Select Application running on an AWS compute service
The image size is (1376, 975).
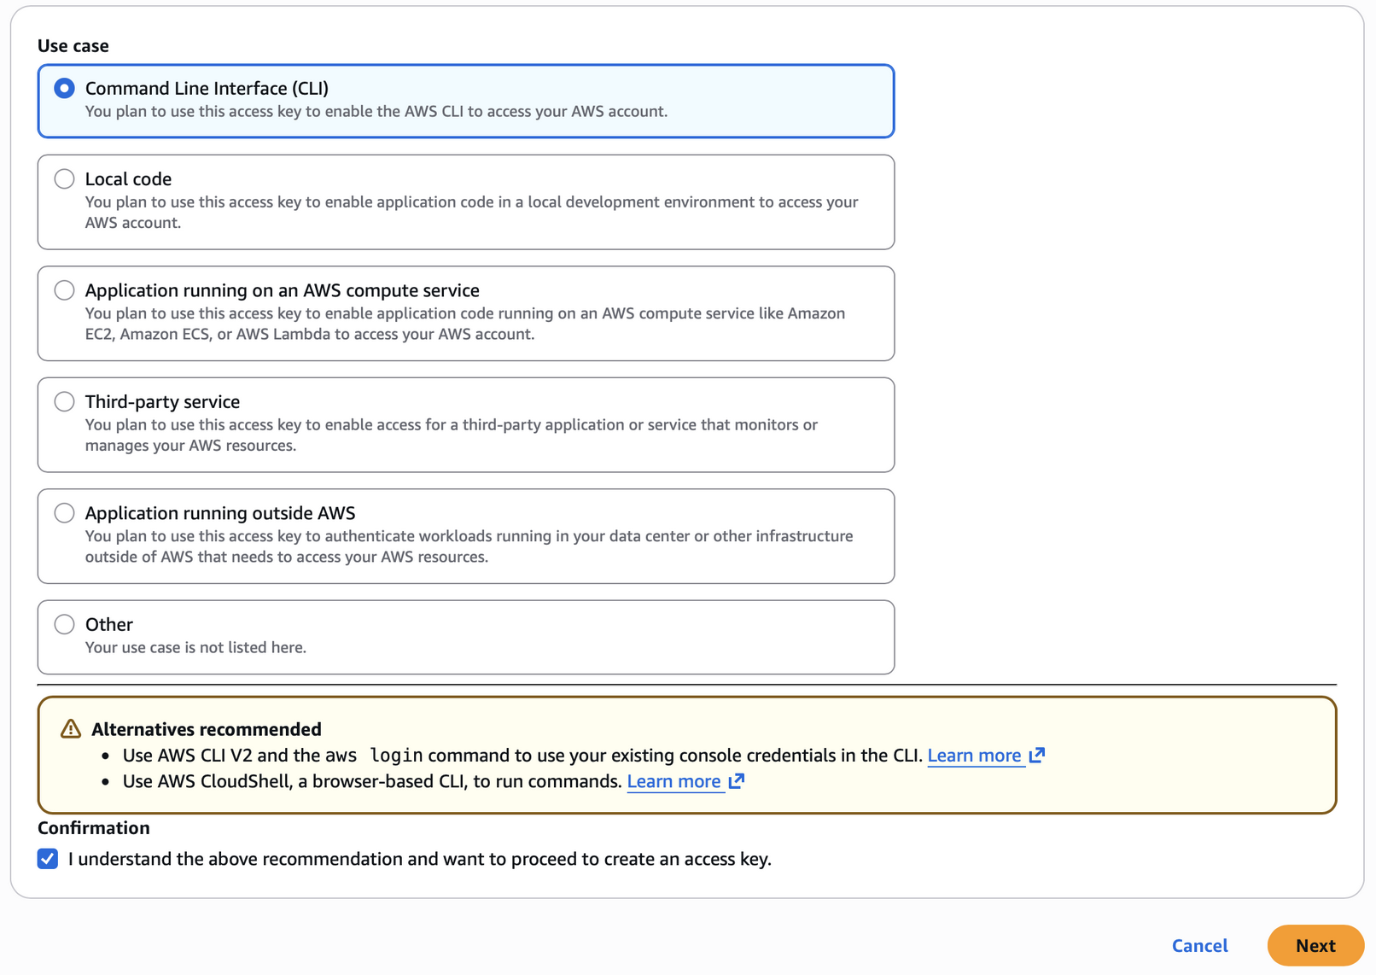[65, 290]
